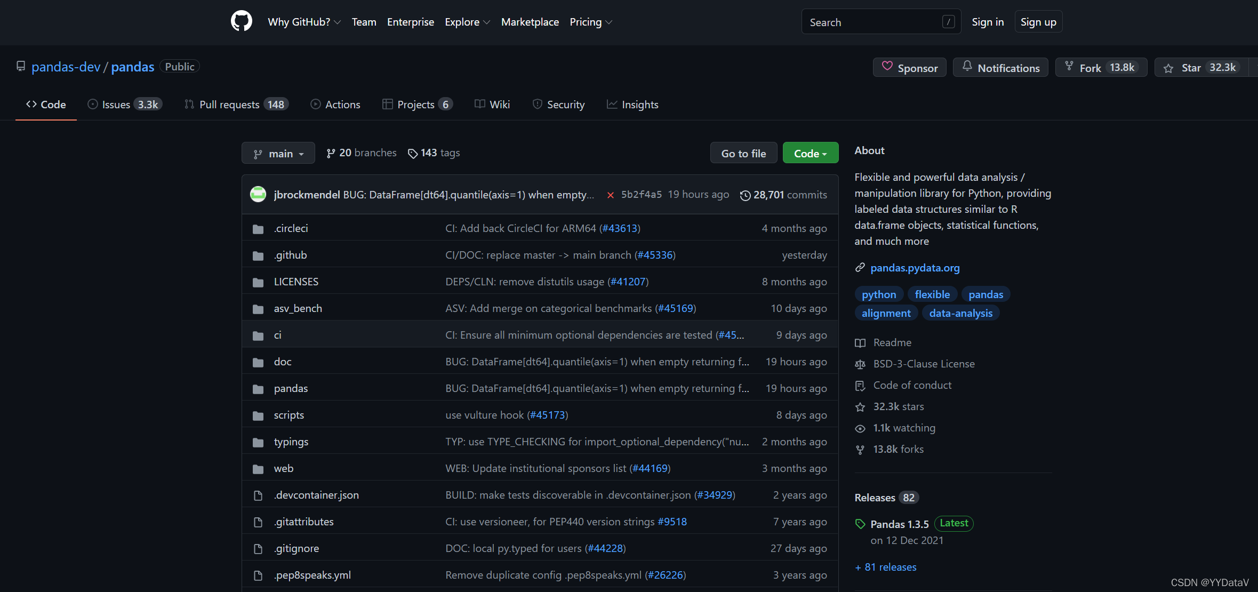Open the green Code dropdown button
The width and height of the screenshot is (1258, 592).
810,153
